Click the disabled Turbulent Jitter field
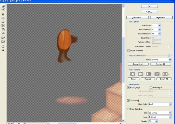This screenshot has width=175, height=124. coord(156,42)
